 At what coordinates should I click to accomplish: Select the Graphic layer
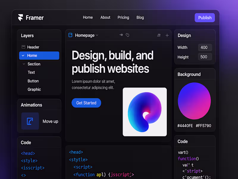[34, 89]
